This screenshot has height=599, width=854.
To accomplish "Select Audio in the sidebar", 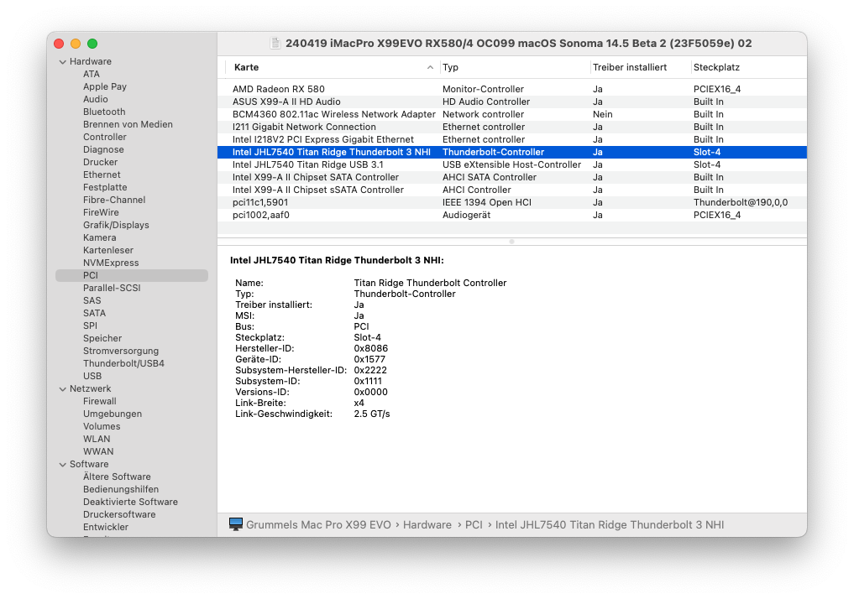I will 96,99.
